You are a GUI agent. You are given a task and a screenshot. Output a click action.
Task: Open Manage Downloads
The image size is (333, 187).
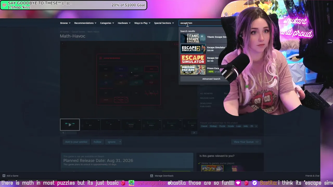coord(164,176)
